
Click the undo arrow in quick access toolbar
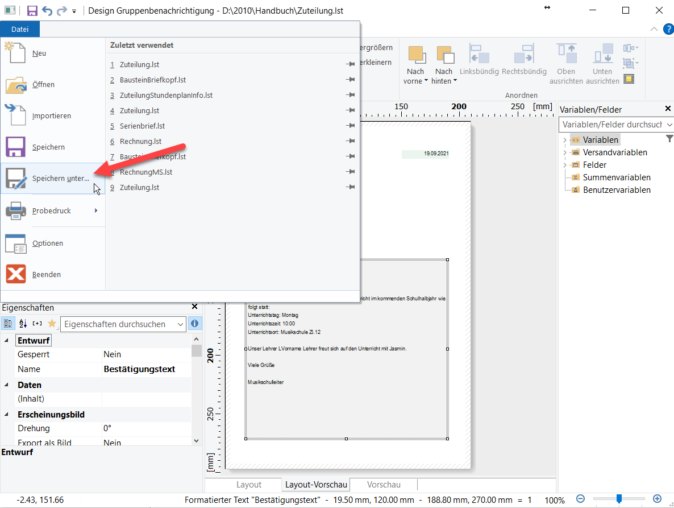point(47,11)
